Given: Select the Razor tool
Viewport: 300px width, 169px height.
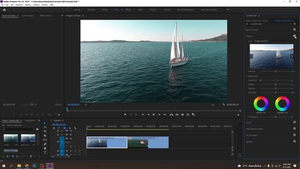Looking at the screenshot, I should pyautogui.click(x=45, y=136).
